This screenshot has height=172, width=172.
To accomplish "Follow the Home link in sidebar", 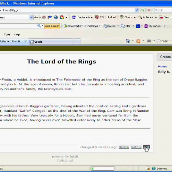I will (162, 66).
